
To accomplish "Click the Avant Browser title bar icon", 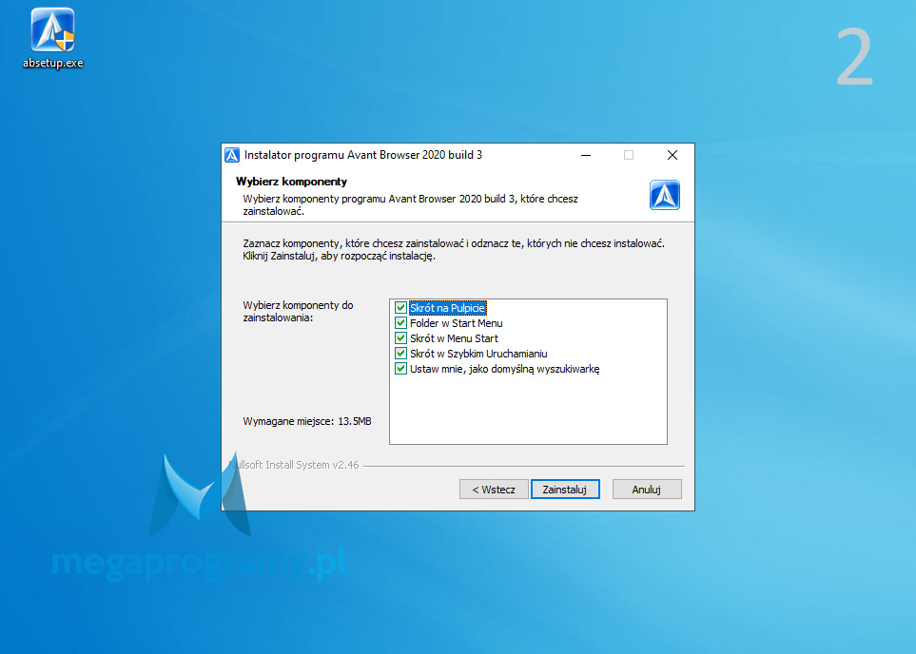I will tap(232, 155).
